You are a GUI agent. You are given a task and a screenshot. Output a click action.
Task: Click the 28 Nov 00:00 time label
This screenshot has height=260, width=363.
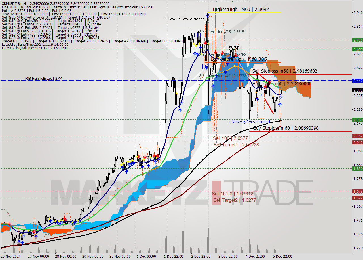pyautogui.click(x=65, y=257)
